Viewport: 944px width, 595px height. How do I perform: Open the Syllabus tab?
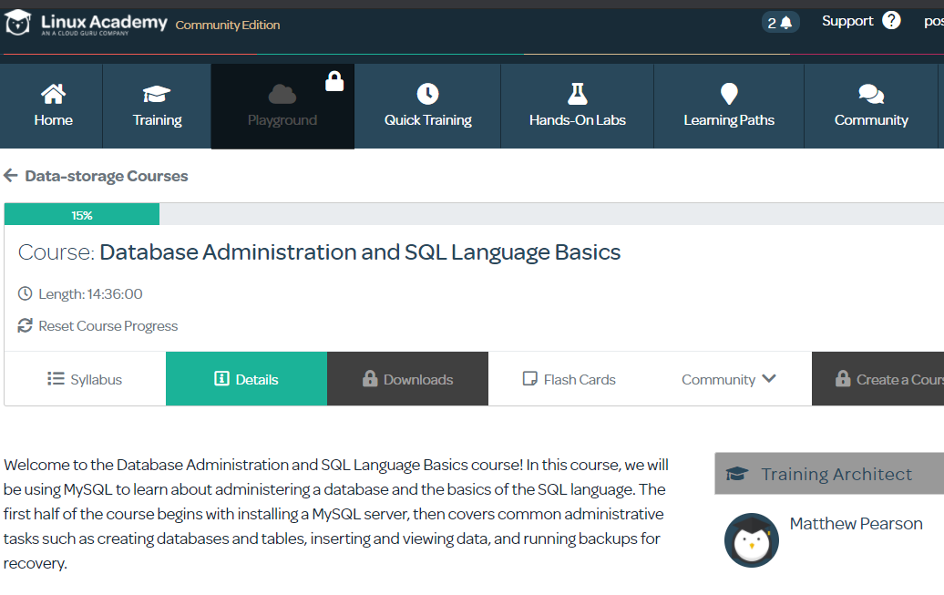(85, 379)
